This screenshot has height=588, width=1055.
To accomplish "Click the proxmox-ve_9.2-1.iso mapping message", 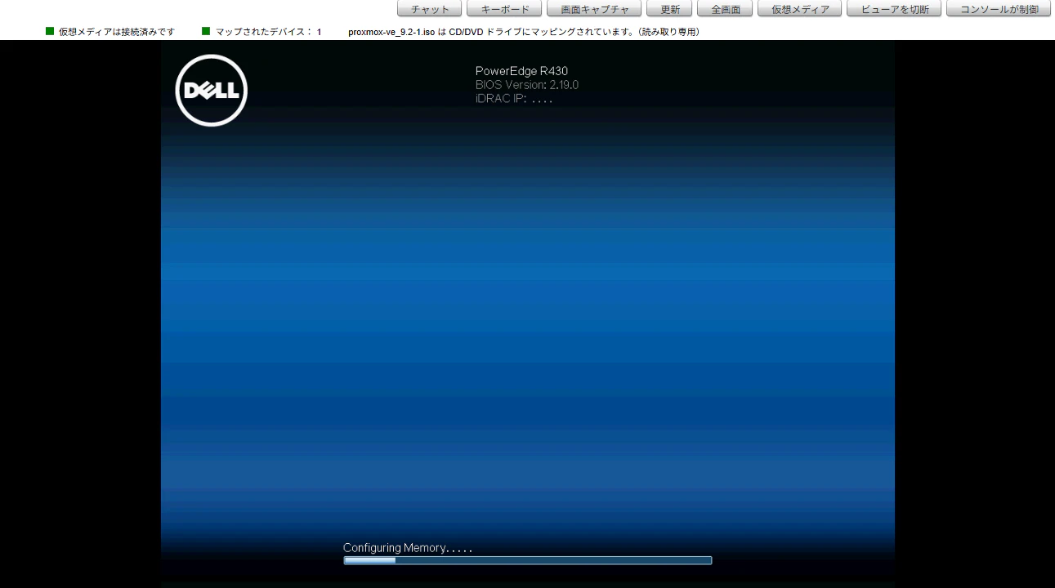I will click(x=524, y=32).
